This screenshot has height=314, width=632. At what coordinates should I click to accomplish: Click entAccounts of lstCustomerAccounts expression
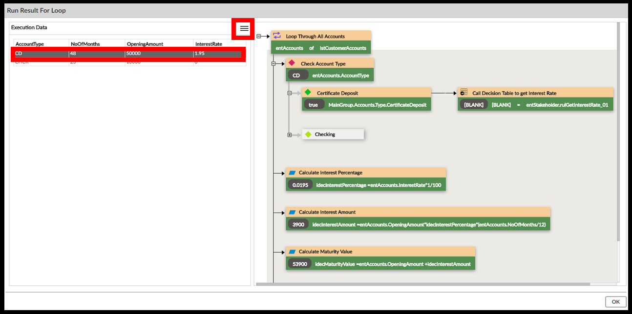pos(321,48)
